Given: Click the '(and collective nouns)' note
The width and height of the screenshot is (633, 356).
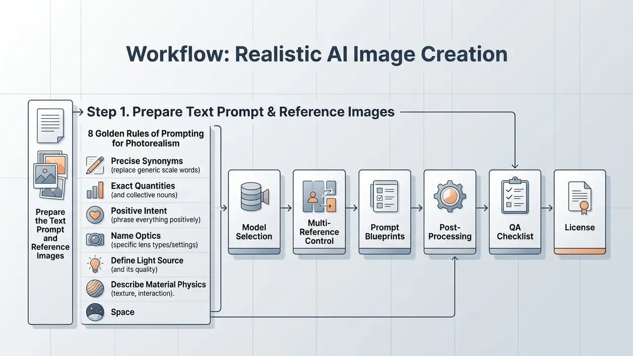Looking at the screenshot, I should tap(144, 195).
